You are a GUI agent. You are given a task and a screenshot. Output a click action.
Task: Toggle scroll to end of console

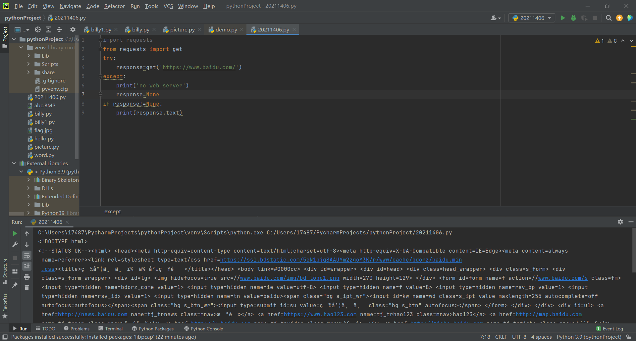(27, 266)
